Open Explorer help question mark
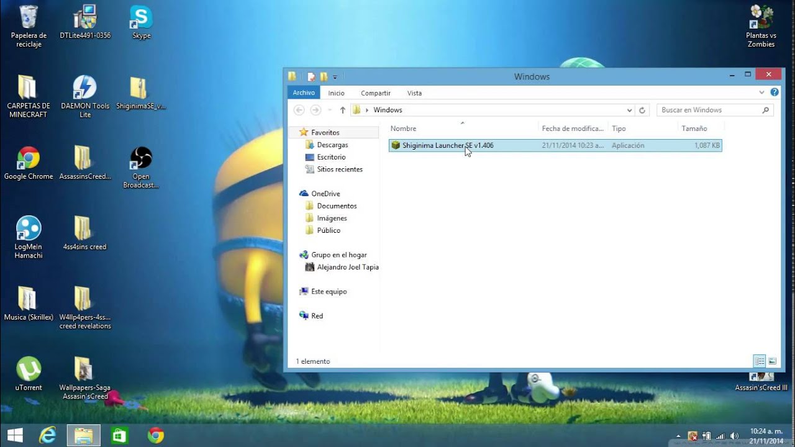 click(775, 93)
